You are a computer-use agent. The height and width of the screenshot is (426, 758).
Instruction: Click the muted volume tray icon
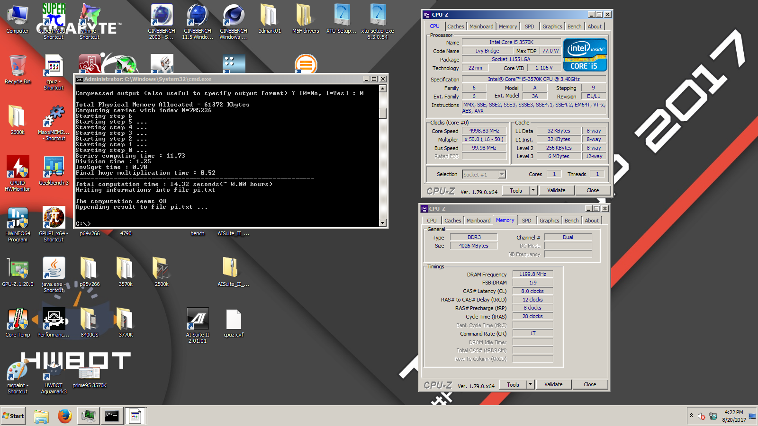[702, 417]
